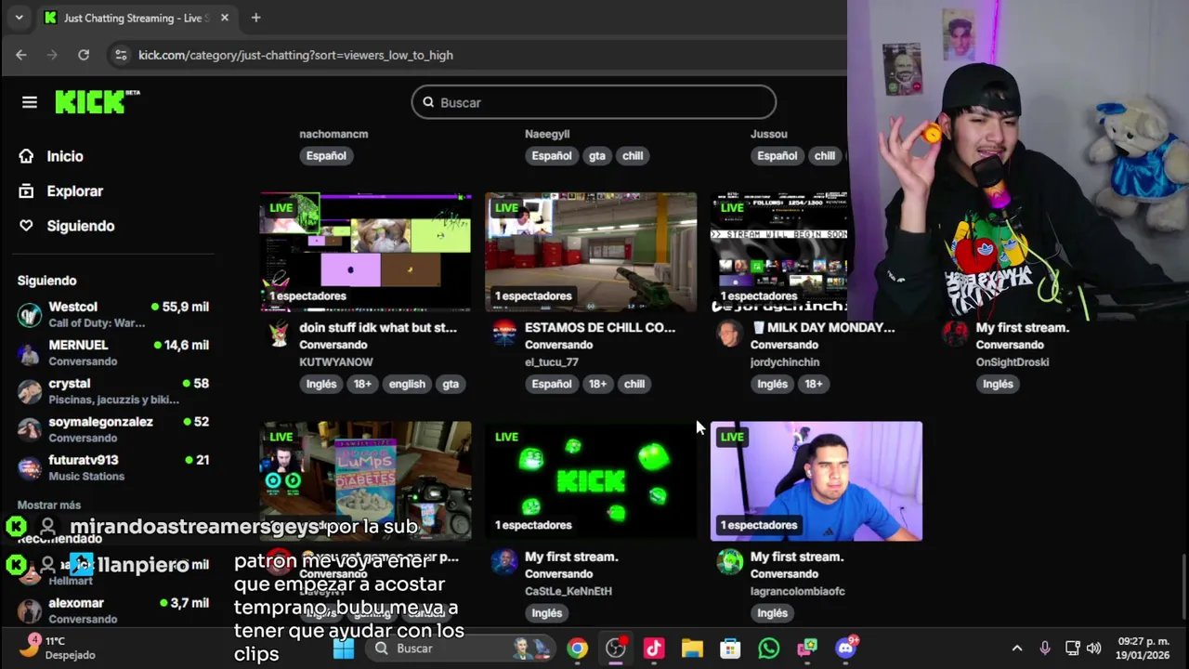The width and height of the screenshot is (1189, 669).
Task: Select the Just Chatting Streaming tab
Action: tap(135, 18)
